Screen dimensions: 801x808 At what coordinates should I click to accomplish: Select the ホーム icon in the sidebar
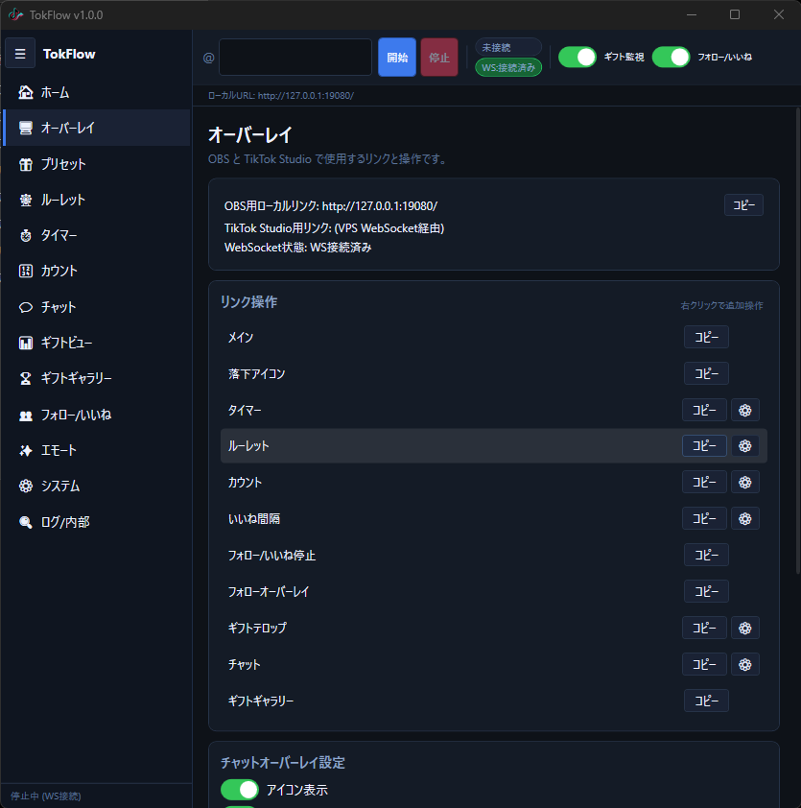pyautogui.click(x=25, y=93)
